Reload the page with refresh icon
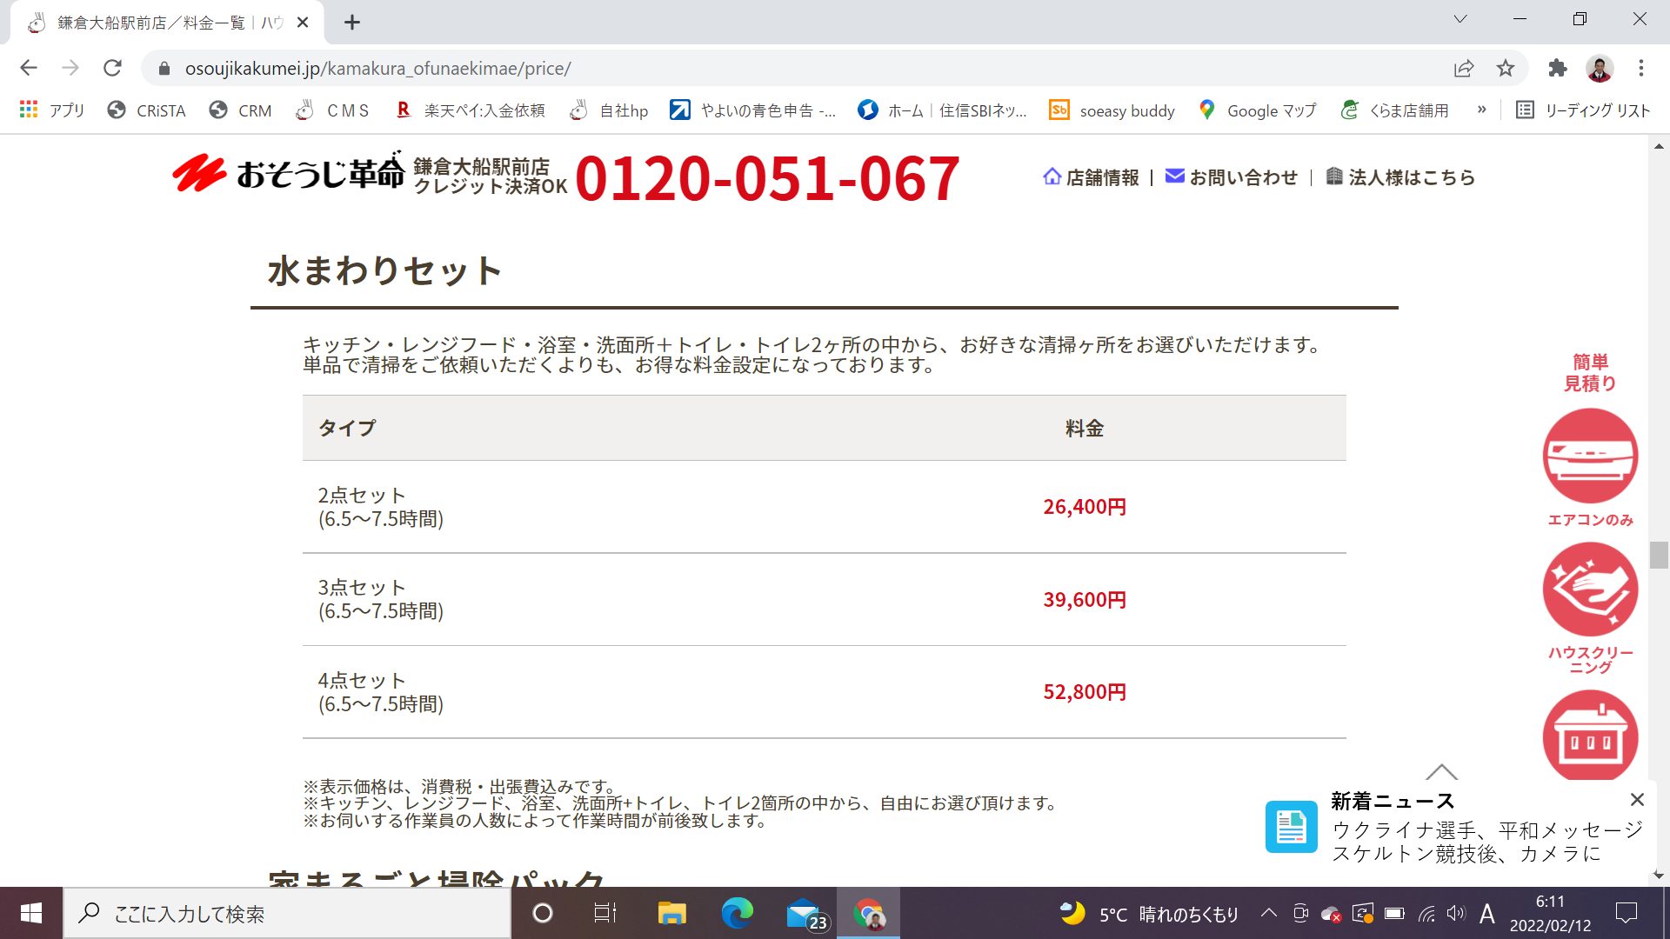The height and width of the screenshot is (939, 1670). [112, 68]
